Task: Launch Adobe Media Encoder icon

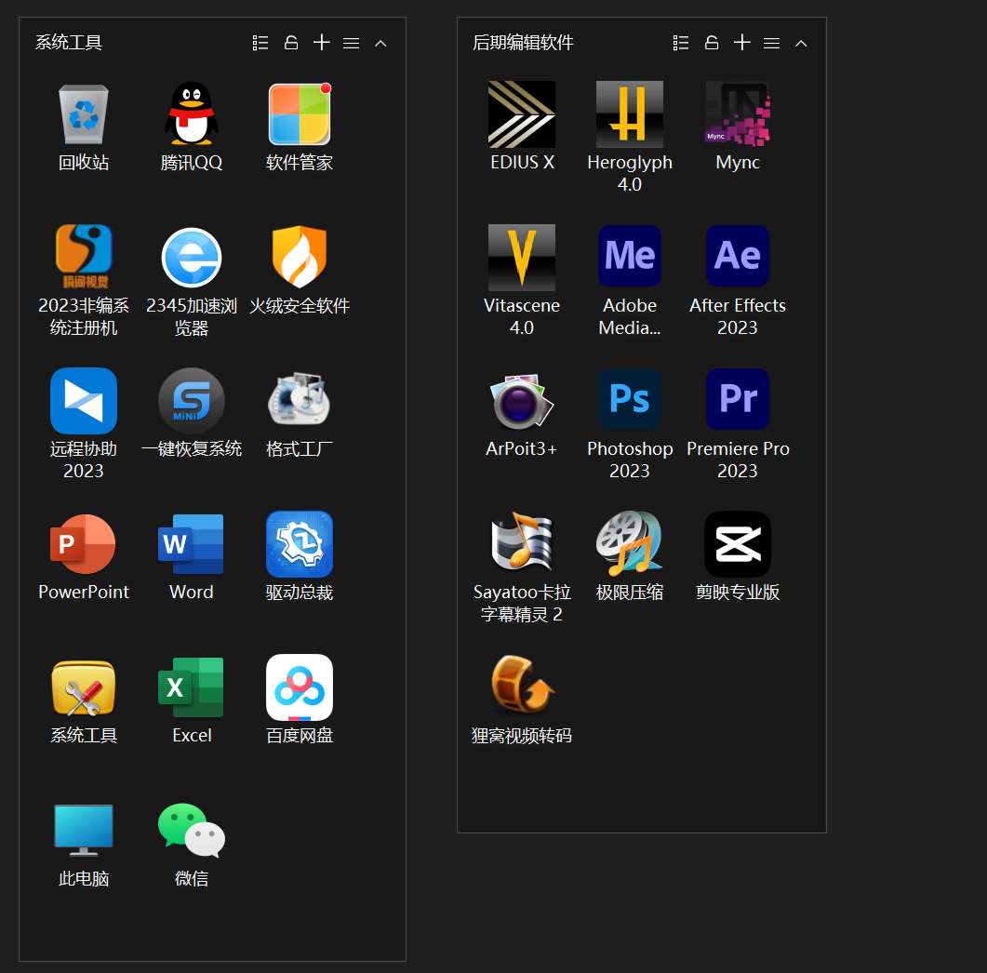Action: click(x=630, y=256)
